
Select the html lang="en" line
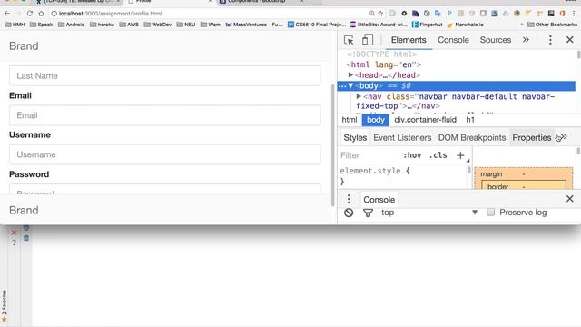(384, 64)
